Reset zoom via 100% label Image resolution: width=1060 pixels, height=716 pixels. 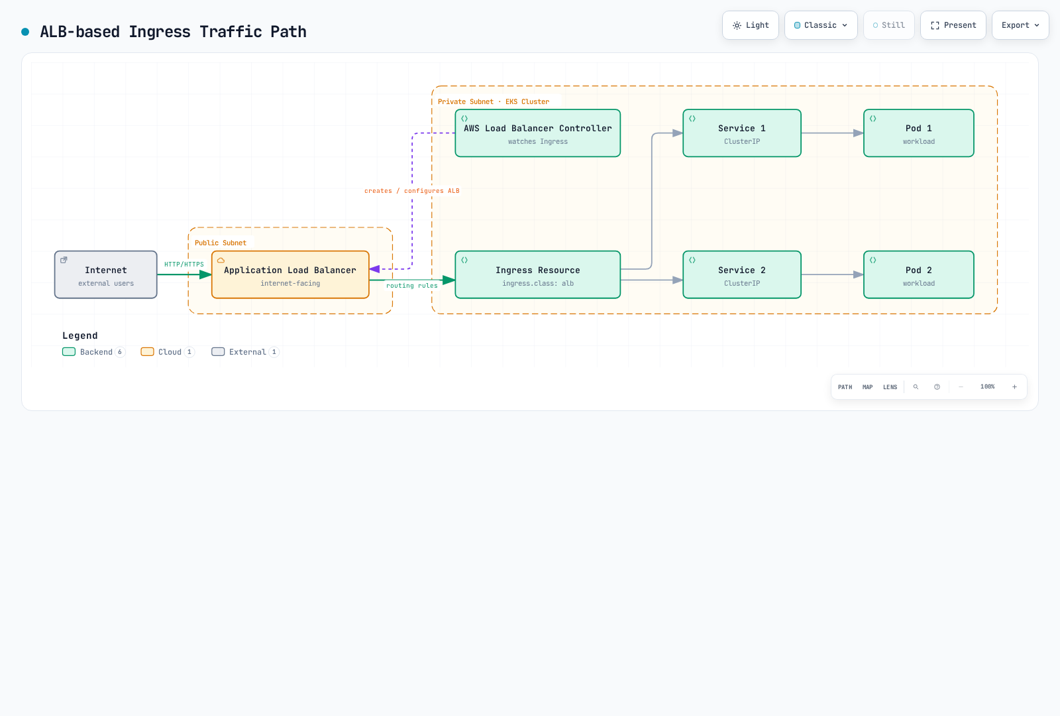coord(987,387)
